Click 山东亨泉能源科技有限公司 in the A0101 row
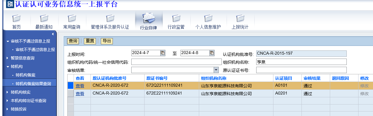The width and height of the screenshot is (373, 116). (226, 86)
